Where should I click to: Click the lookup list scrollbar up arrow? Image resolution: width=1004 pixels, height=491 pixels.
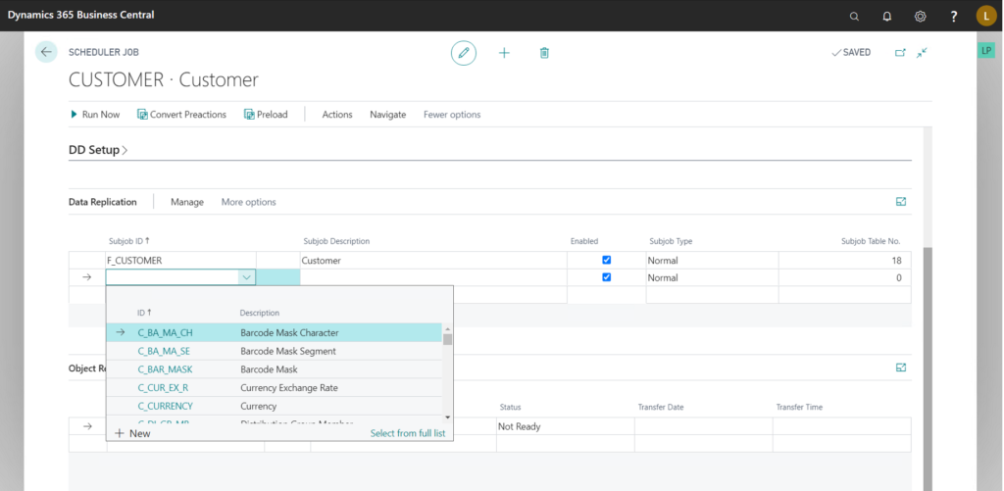(x=447, y=327)
